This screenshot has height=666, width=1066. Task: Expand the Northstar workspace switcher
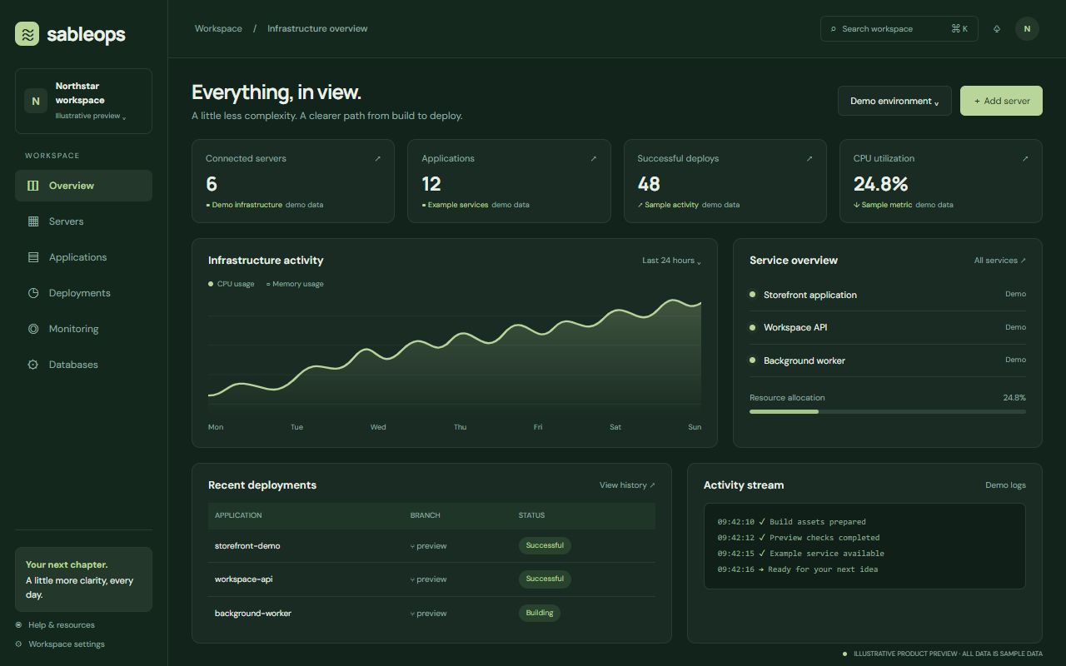pyautogui.click(x=83, y=101)
